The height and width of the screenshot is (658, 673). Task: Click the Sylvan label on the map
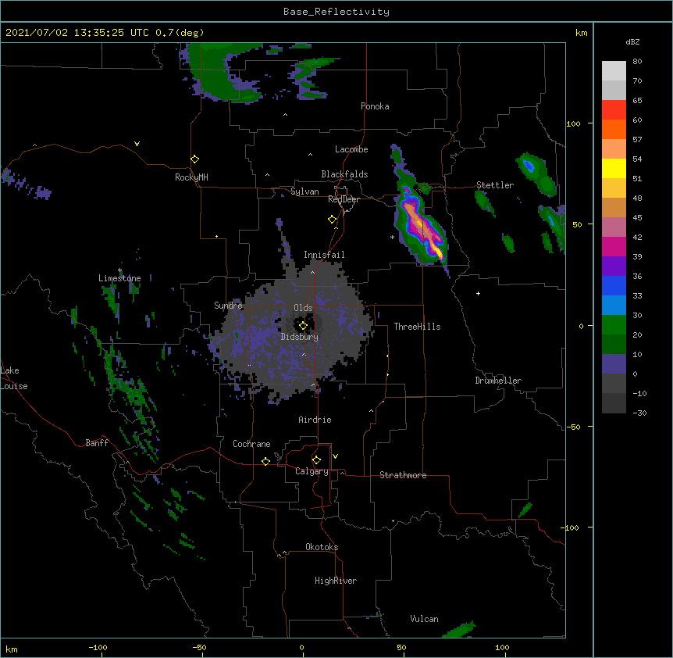point(304,191)
